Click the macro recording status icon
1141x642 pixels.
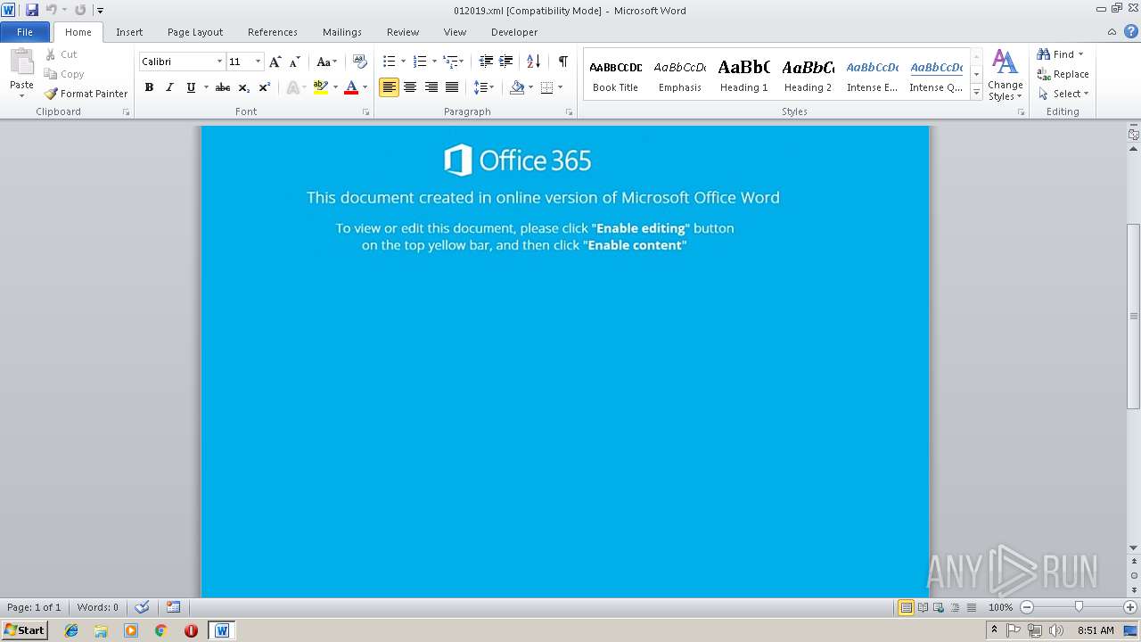(174, 607)
